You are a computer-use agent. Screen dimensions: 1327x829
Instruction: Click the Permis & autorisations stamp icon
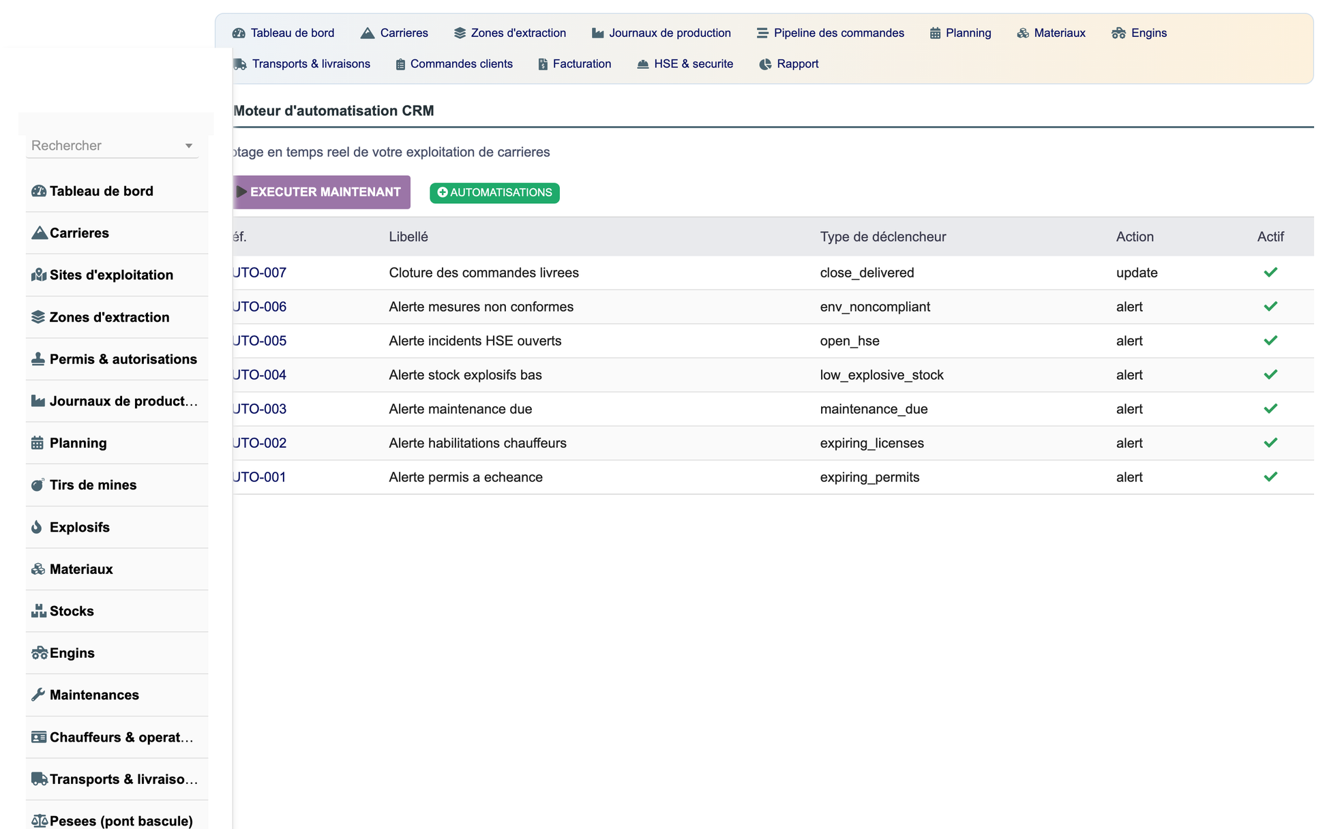[38, 359]
